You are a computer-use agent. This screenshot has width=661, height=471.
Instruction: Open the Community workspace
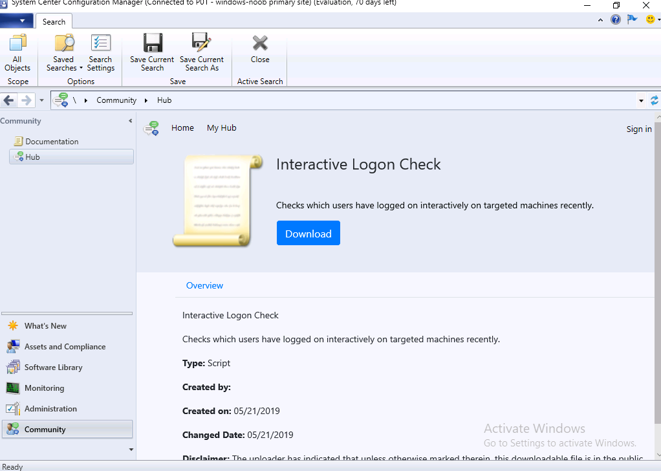(67, 429)
